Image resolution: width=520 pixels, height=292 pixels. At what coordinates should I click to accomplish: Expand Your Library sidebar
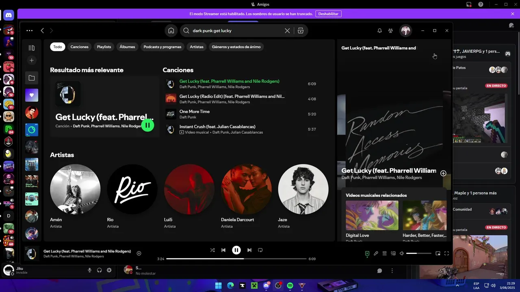[x=32, y=48]
